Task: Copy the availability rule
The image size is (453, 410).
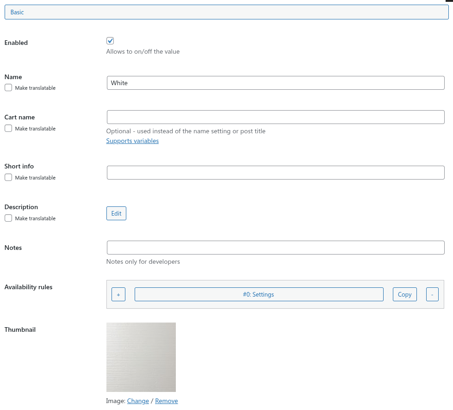Action: 404,294
